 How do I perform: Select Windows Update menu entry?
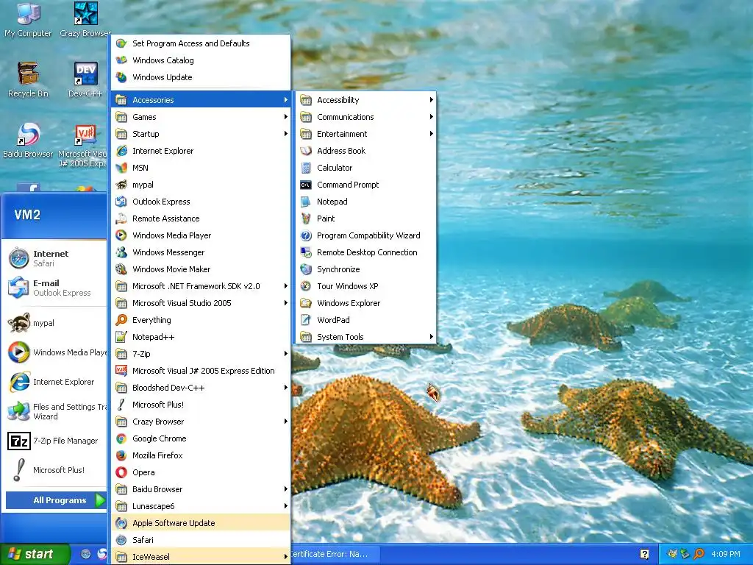tap(201, 77)
